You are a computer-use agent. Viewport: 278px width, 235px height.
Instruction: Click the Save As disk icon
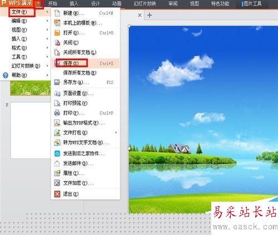[57, 82]
